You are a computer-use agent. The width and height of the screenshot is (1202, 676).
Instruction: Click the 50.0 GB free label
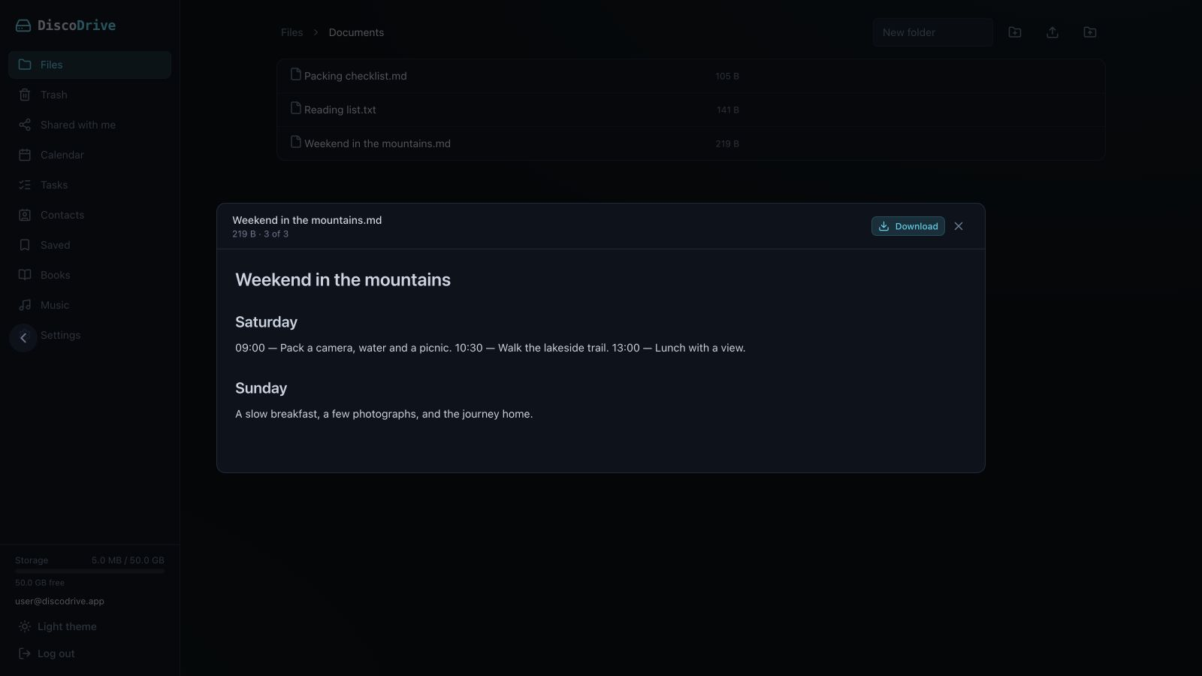[x=40, y=583]
